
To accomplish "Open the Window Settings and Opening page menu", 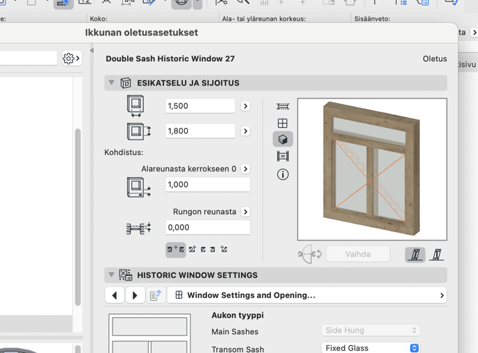I will coord(307,295).
